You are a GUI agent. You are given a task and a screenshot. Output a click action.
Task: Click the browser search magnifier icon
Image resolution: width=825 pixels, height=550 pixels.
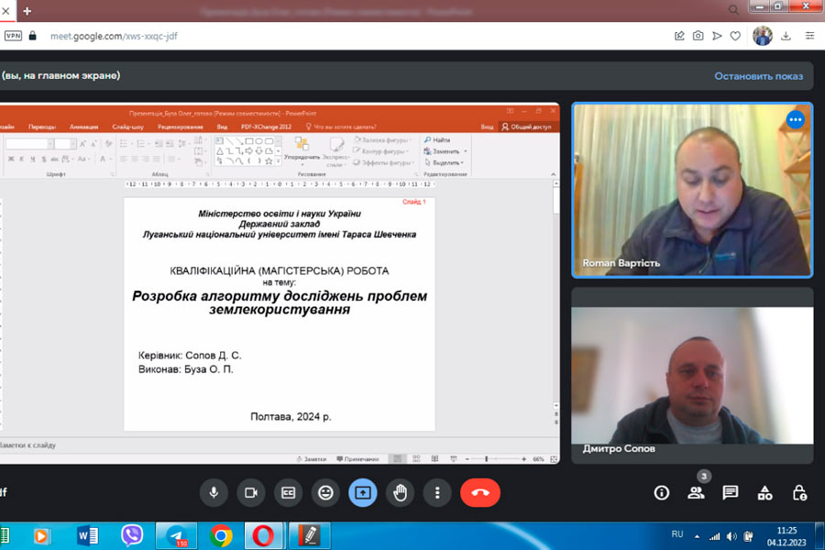tap(733, 10)
